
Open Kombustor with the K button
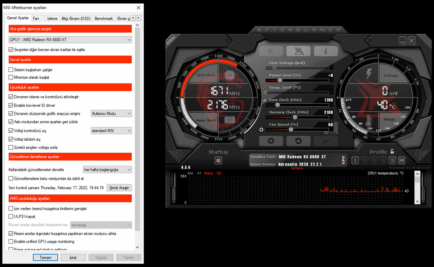tap(271, 51)
